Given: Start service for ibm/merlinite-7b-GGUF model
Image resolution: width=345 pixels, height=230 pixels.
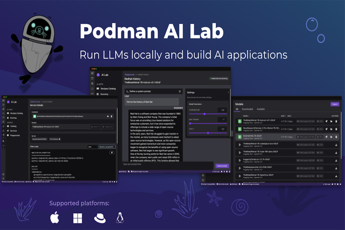Looking at the screenshot, I should click(x=326, y=137).
